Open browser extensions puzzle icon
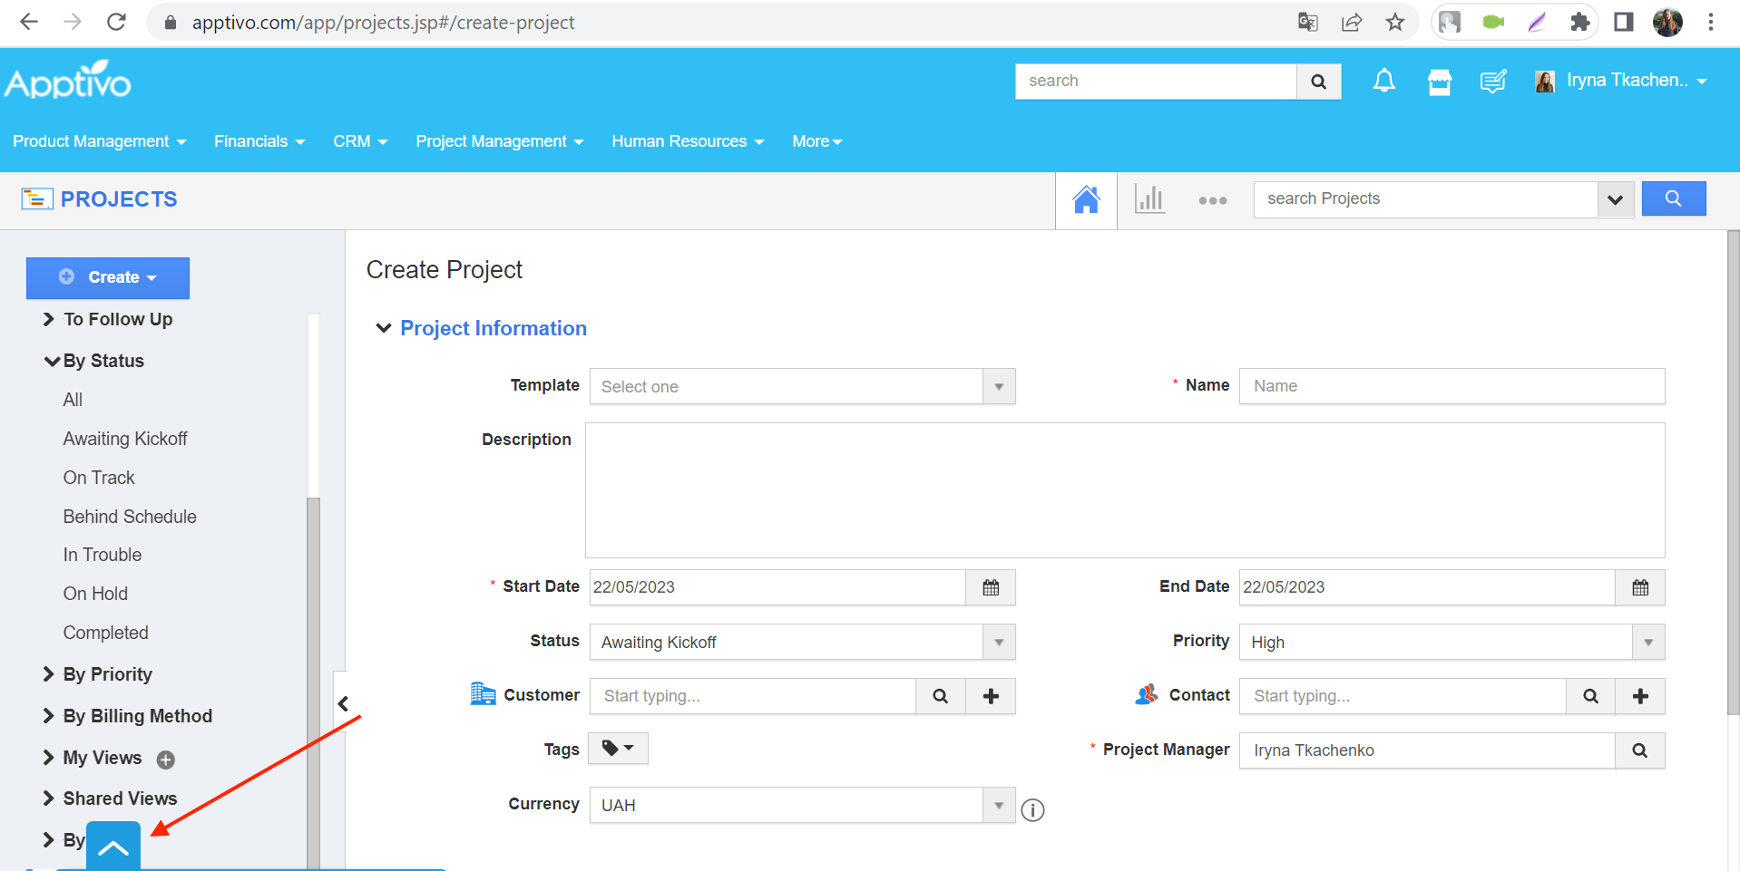The height and width of the screenshot is (871, 1740). 1579,22
